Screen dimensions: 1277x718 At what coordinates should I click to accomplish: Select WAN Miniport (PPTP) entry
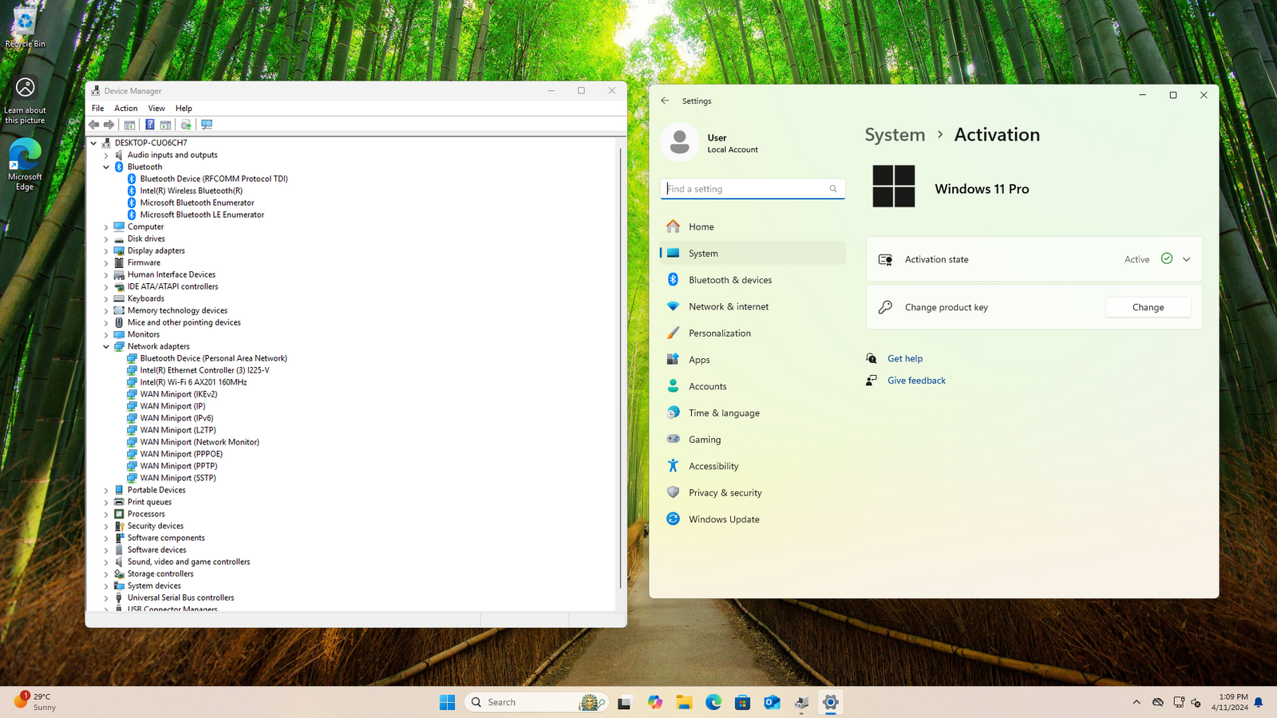(179, 466)
